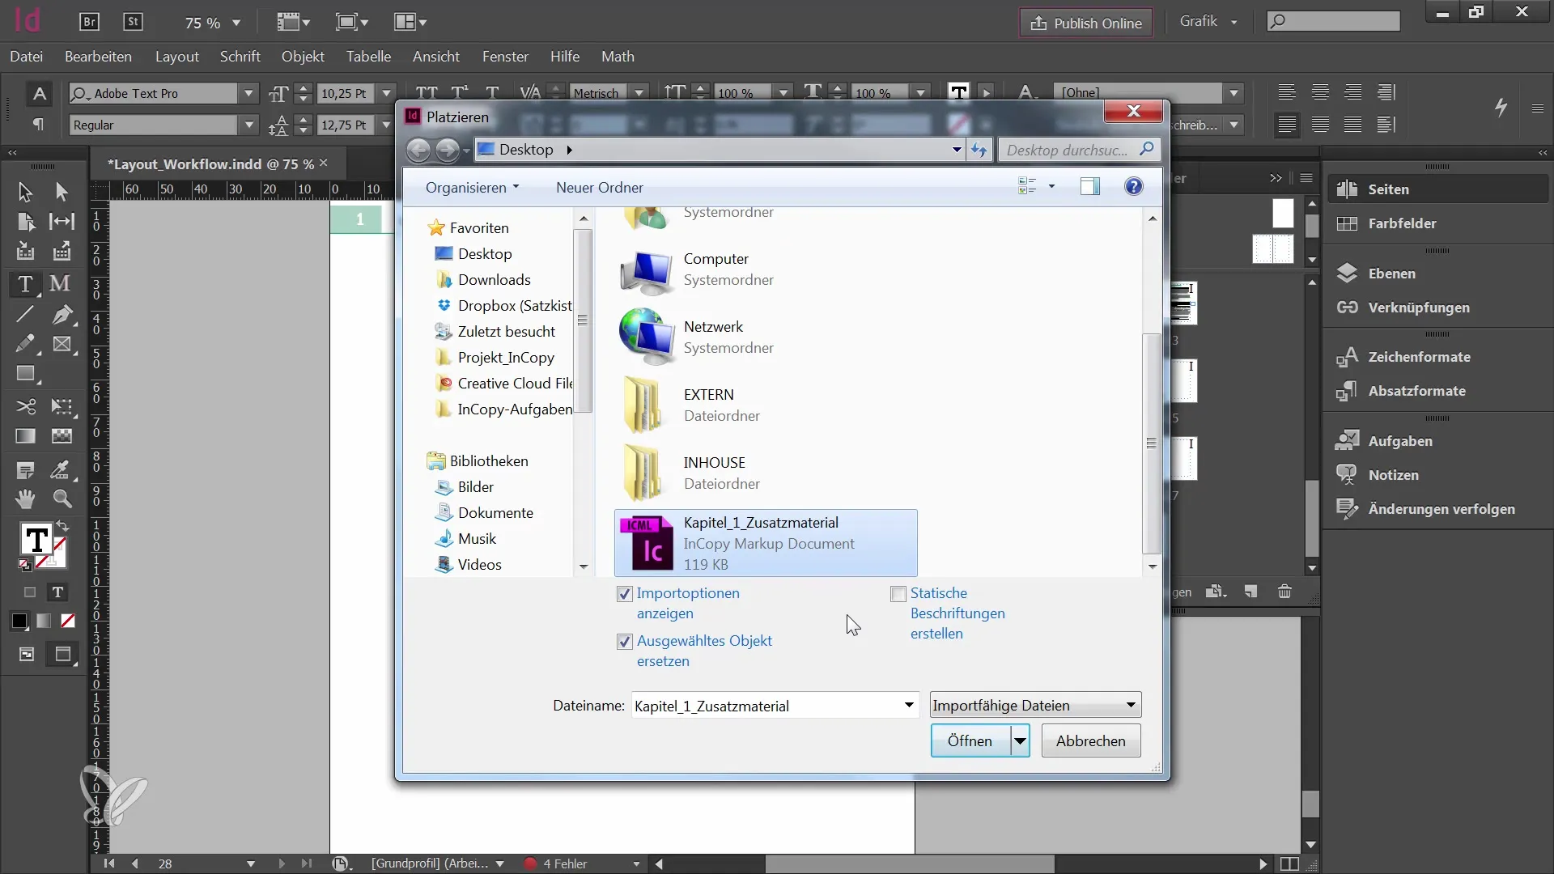Click the Aufgaben panel icon
The height and width of the screenshot is (874, 1554).
(1348, 439)
